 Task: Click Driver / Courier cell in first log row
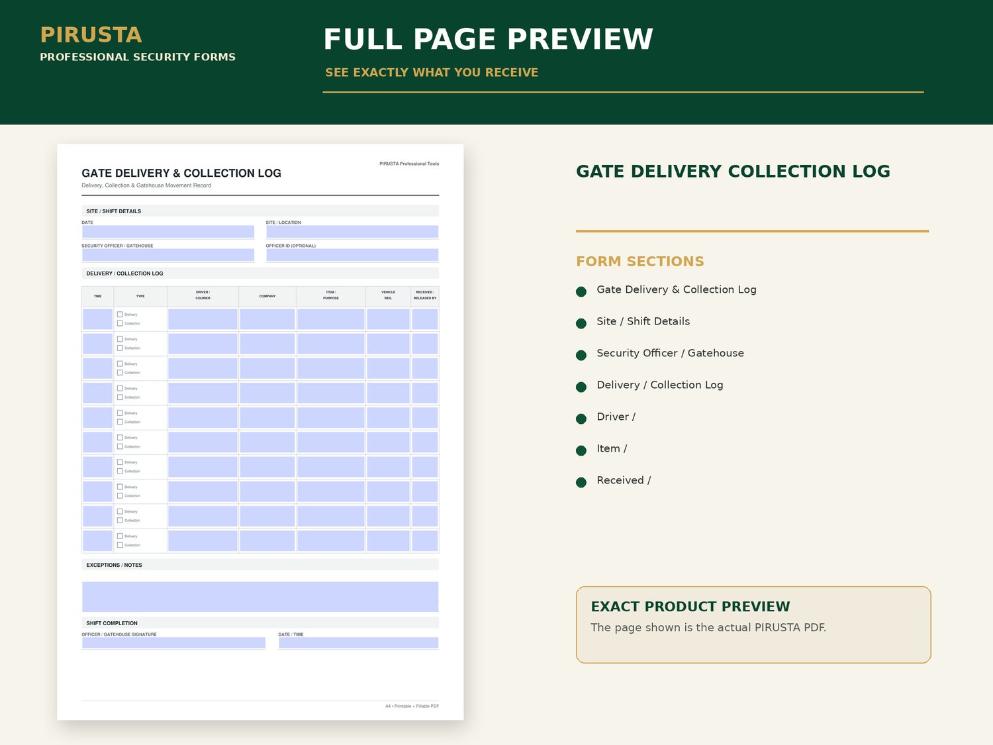tap(203, 319)
